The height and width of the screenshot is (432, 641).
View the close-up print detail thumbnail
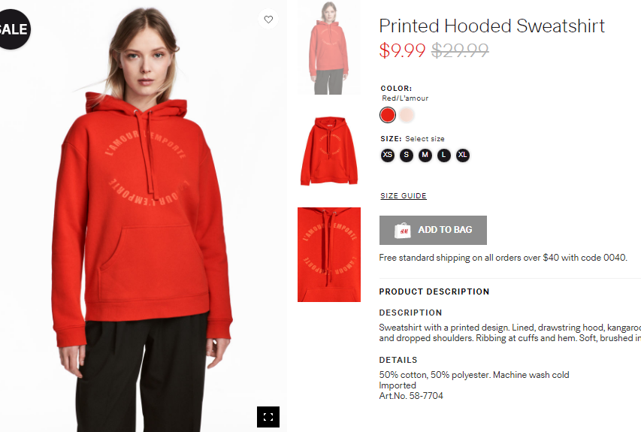pyautogui.click(x=329, y=255)
